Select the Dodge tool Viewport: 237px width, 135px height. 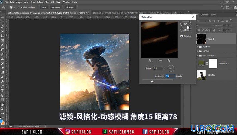[2, 82]
